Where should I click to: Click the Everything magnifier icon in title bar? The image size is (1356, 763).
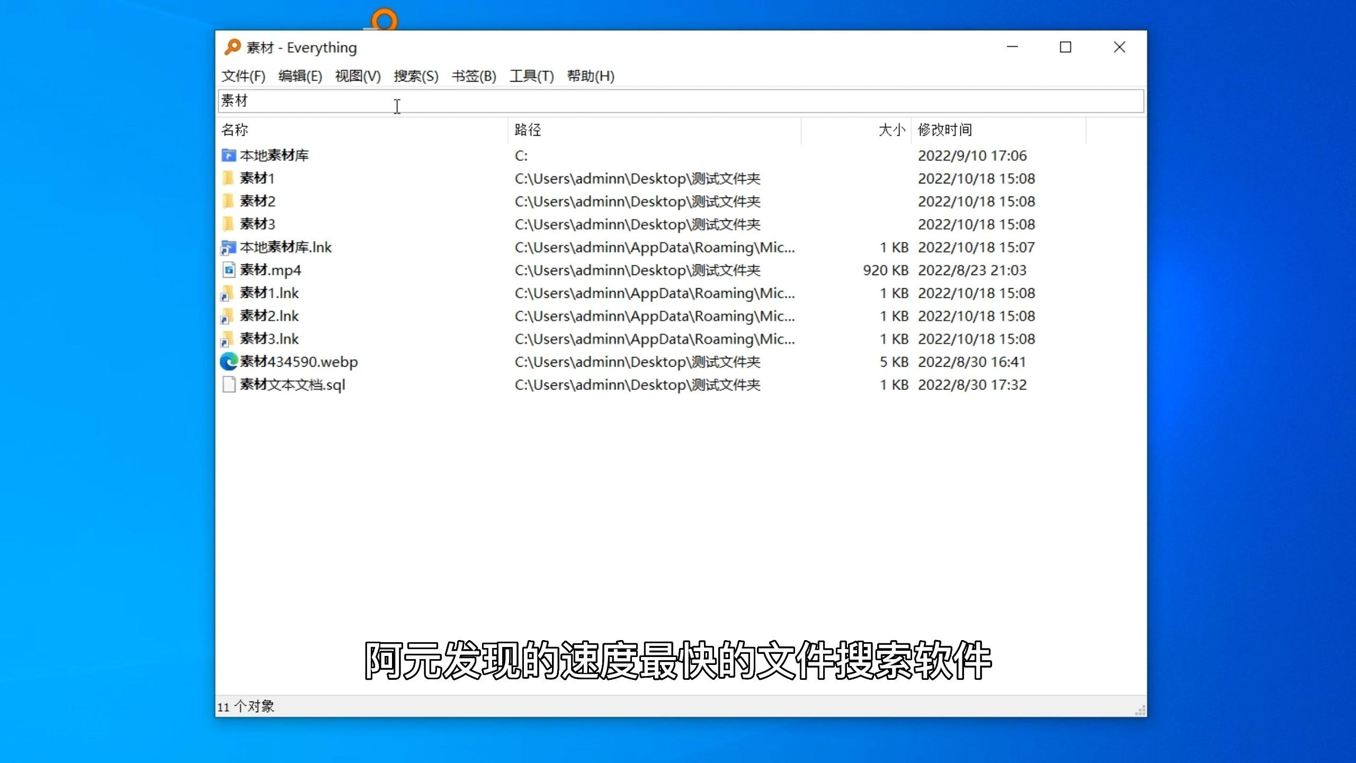pos(232,47)
